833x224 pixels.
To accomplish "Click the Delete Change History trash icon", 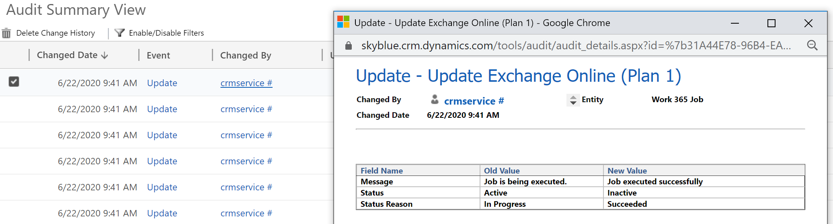I will [x=6, y=33].
